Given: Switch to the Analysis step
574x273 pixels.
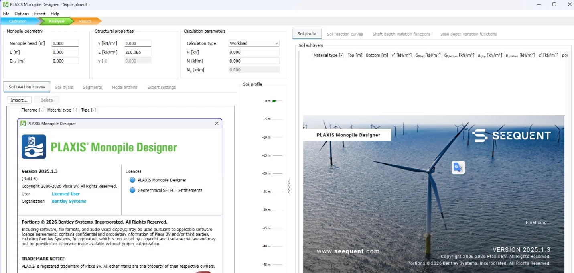Looking at the screenshot, I should tap(56, 21).
